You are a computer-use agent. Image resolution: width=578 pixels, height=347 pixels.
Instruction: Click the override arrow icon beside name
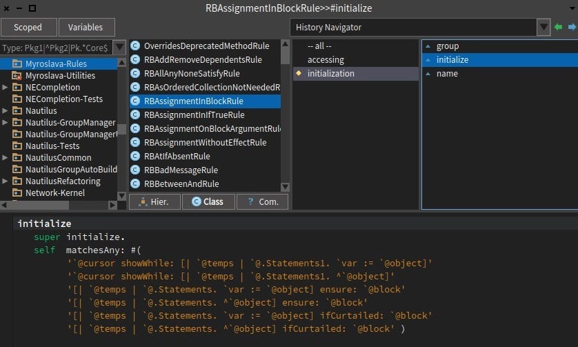(428, 74)
